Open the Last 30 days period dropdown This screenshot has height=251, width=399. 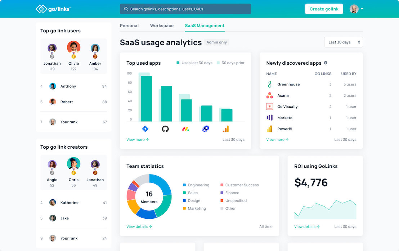(x=343, y=42)
